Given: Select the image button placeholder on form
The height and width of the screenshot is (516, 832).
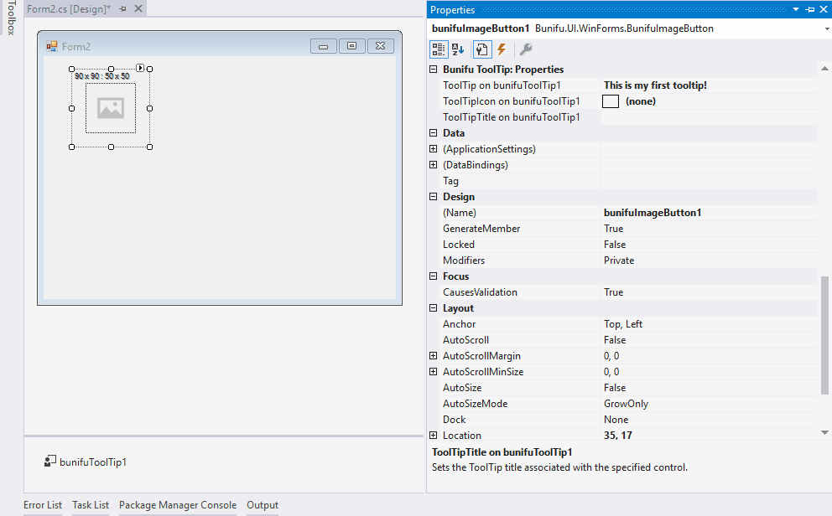Looking at the screenshot, I should click(x=111, y=107).
